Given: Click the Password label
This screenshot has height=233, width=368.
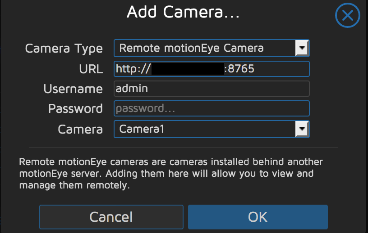Looking at the screenshot, I should point(75,109).
